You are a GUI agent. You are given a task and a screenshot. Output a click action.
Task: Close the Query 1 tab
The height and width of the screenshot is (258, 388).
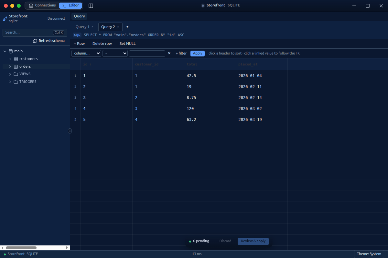[92, 27]
